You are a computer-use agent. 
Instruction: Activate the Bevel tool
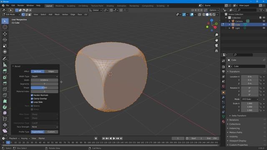tap(5, 83)
